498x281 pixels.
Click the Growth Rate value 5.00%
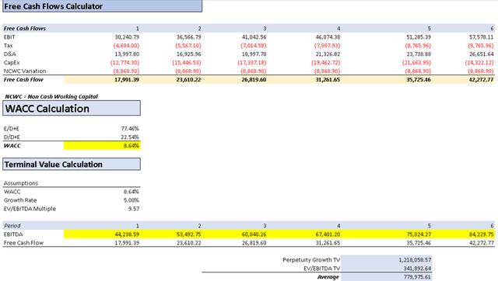point(132,200)
